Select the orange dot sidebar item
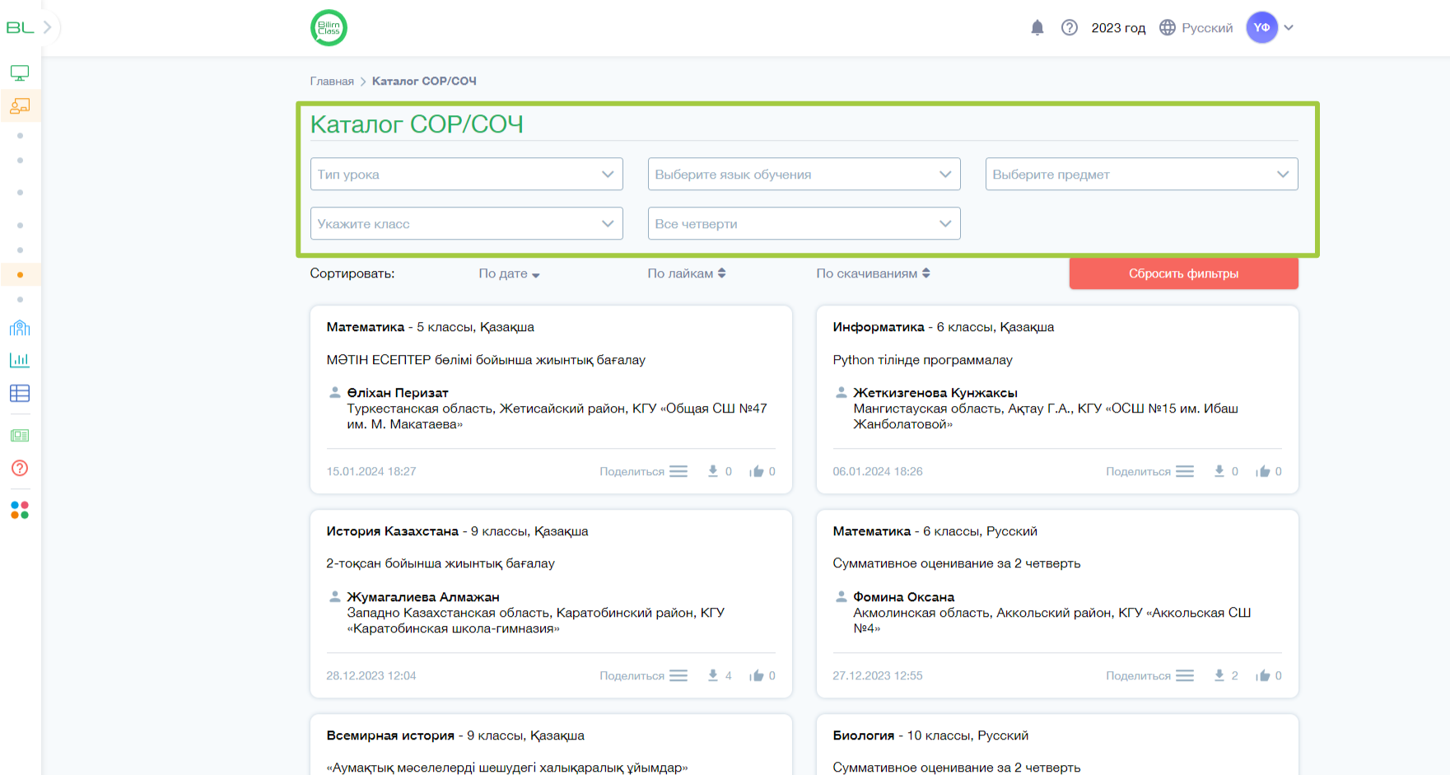This screenshot has height=775, width=1450. (20, 275)
